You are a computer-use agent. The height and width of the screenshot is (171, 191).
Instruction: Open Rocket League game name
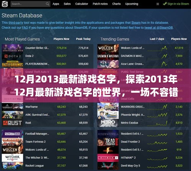(34, 166)
